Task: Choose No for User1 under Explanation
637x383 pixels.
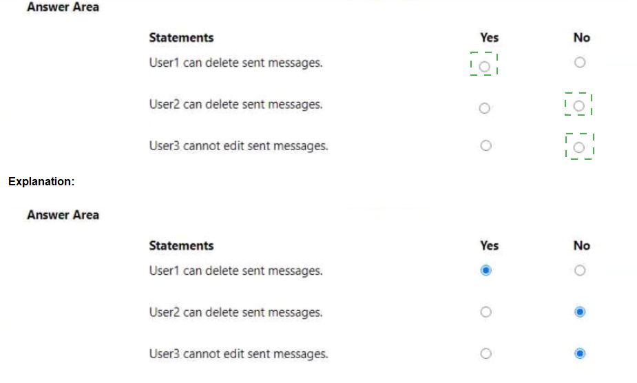Action: (580, 271)
